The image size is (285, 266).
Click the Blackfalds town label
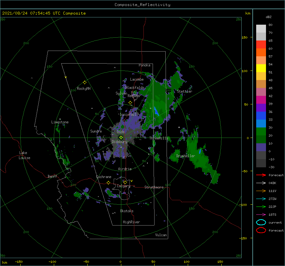coord(135,88)
